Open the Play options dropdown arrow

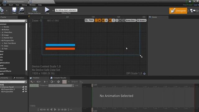tap(53, 11)
